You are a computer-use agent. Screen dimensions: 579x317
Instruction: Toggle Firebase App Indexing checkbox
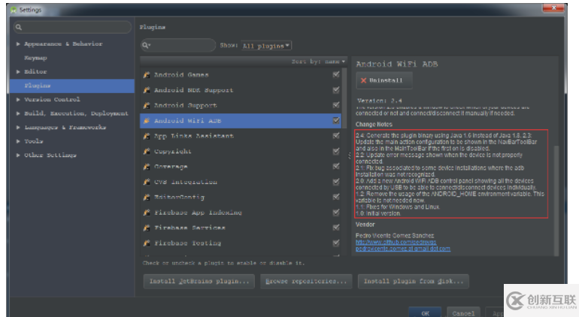click(x=336, y=212)
